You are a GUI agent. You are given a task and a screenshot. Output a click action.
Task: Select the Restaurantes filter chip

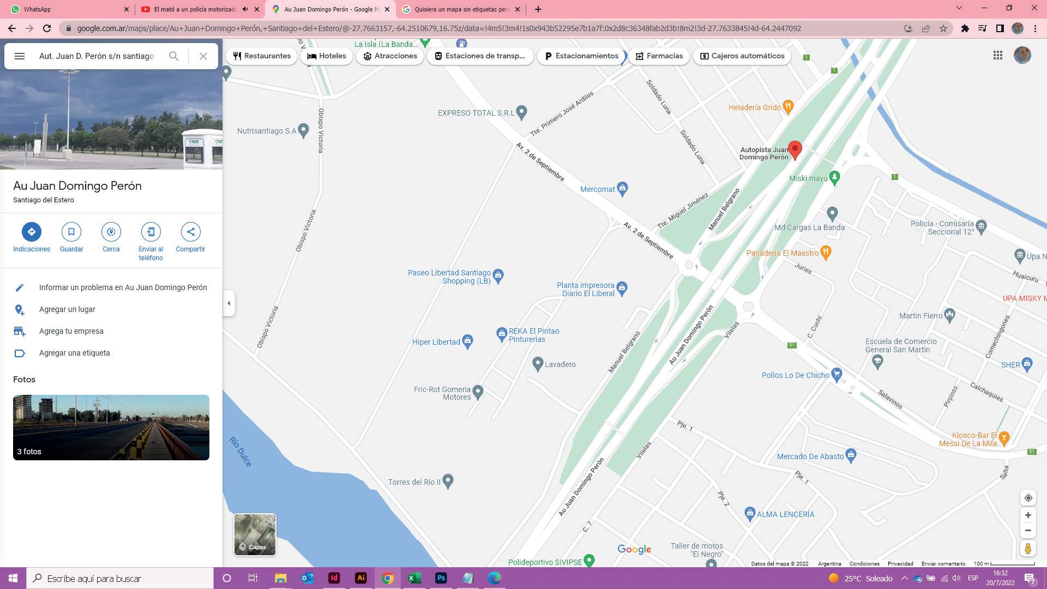[x=262, y=56]
